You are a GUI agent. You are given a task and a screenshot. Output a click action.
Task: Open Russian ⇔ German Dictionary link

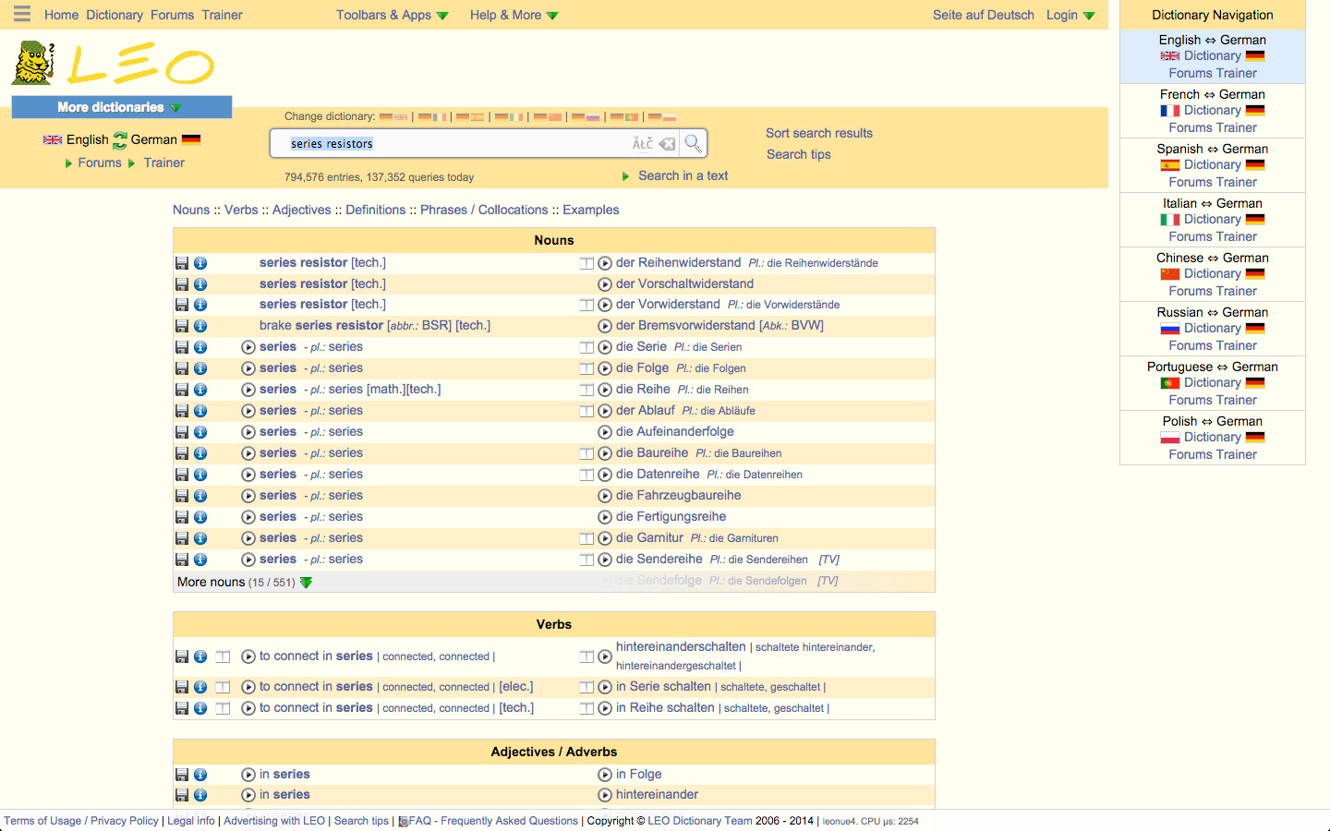click(1213, 328)
